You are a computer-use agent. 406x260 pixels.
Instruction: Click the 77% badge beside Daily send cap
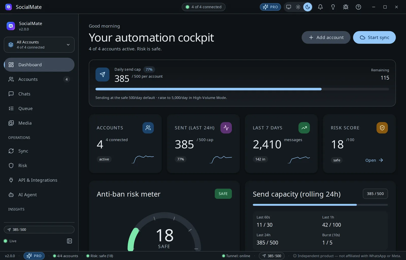[x=149, y=70]
